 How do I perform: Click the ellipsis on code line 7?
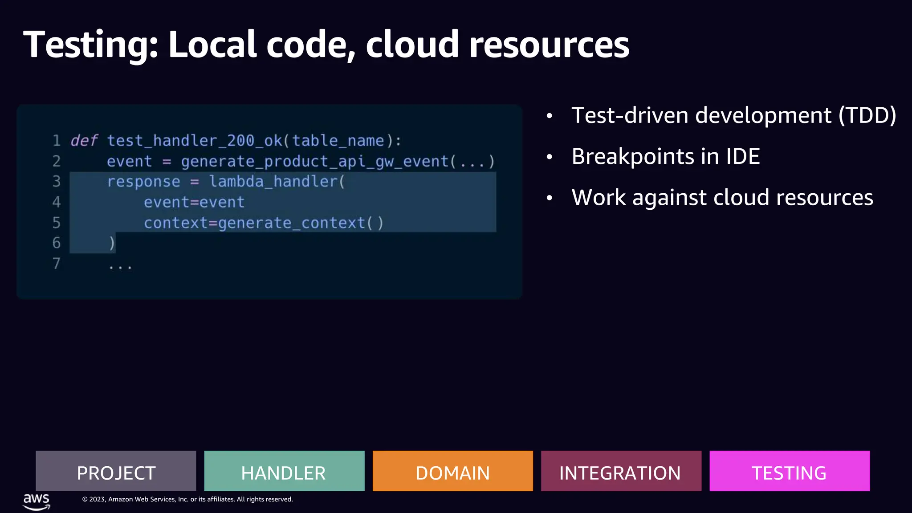pos(120,267)
